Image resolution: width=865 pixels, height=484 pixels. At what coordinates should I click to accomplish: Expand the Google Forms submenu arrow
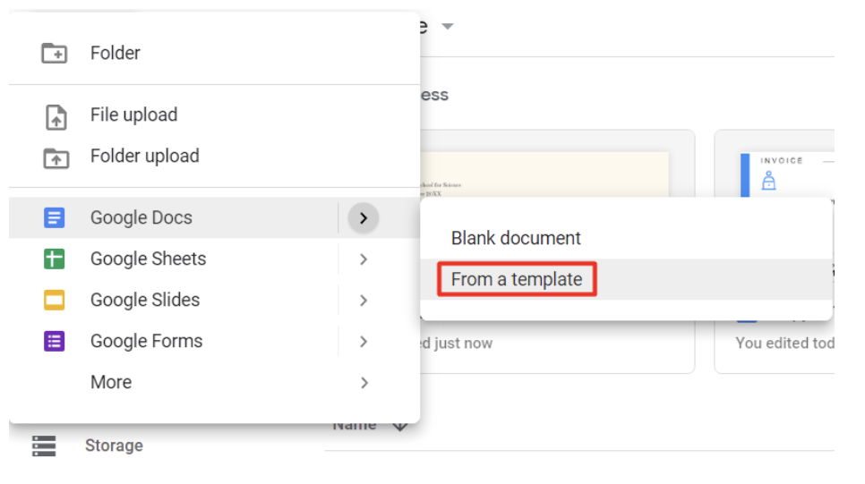pyautogui.click(x=363, y=342)
